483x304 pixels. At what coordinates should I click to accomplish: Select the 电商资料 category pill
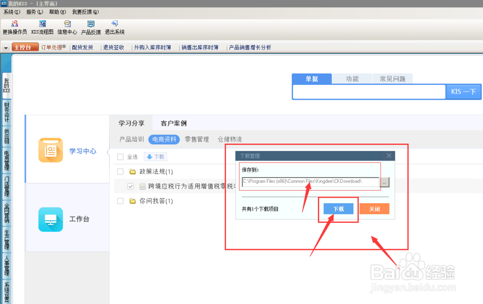(x=164, y=139)
